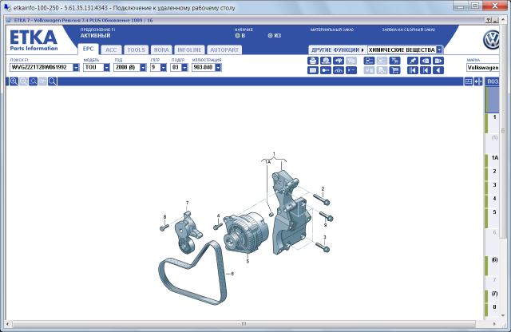
Task: Click the last magnifier icon in zoom bar
Action: coord(52,81)
